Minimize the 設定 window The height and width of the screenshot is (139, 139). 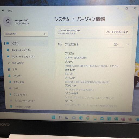coord(118,8)
